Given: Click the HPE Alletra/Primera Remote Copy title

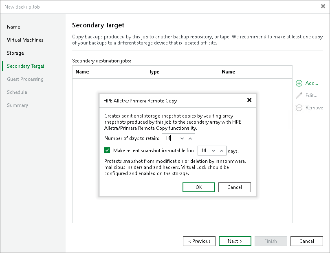Looking at the screenshot, I should point(140,101).
